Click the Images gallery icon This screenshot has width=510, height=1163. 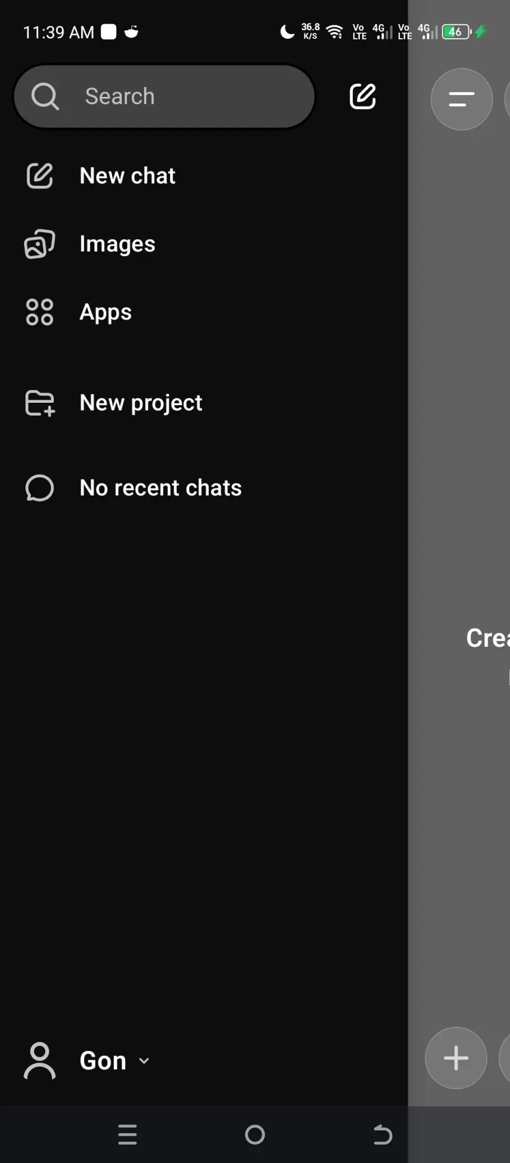tap(39, 244)
